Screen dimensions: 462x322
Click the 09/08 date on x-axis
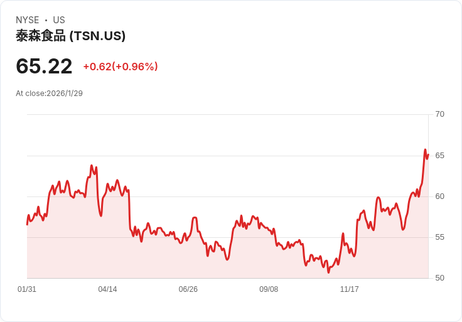coord(269,289)
